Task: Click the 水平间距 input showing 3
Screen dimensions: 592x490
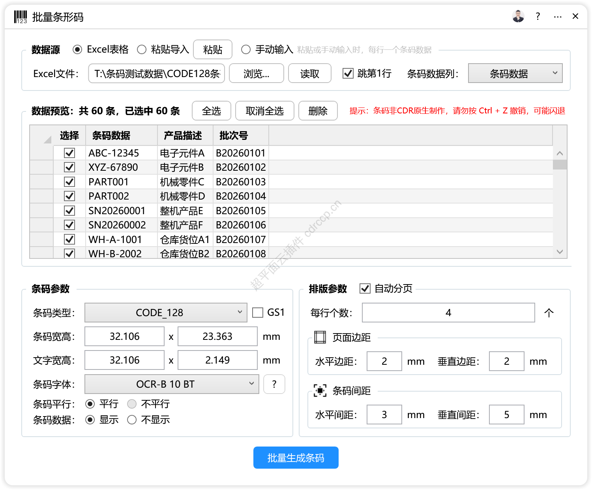Action: pyautogui.click(x=384, y=415)
